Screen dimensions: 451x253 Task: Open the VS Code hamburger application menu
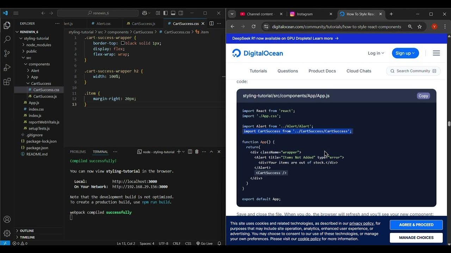tap(16, 13)
